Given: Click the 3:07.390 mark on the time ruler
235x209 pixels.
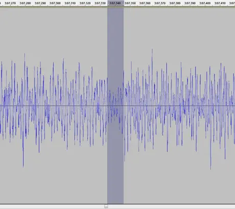Looking at the screenshot, I should (190, 3).
